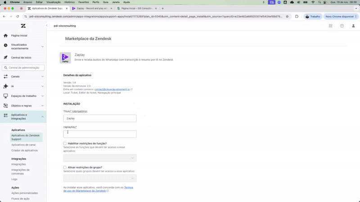Enable Habilitar restrições de função checkbox
Viewport: 360px width, 202px height.
click(x=65, y=143)
